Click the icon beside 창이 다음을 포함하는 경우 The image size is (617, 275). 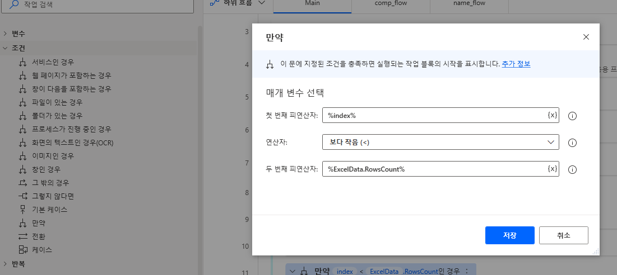pyautogui.click(x=22, y=89)
